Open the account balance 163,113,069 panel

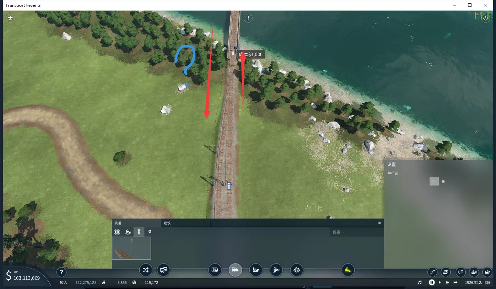(x=27, y=278)
